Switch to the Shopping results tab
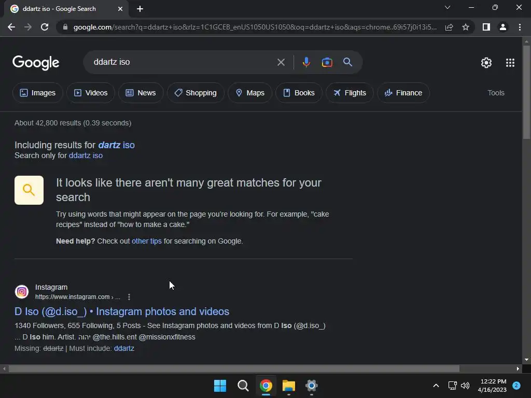The height and width of the screenshot is (398, 531). coord(195,93)
